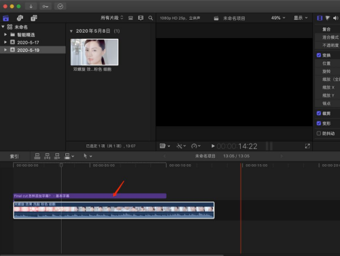Click the 缩放 Y parameter row
The image size is (340, 256).
[328, 95]
